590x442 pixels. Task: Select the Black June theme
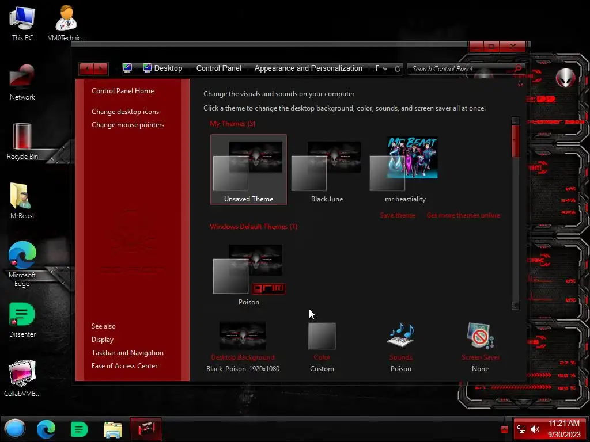[x=327, y=170]
